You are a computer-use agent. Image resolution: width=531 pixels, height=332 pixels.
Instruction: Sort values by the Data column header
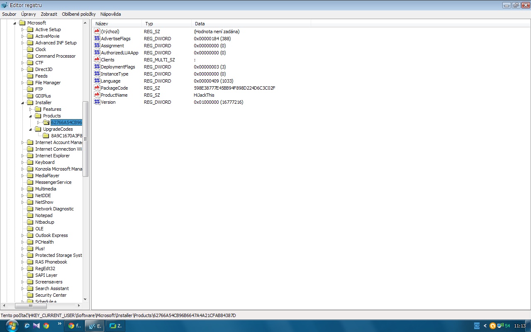click(251, 24)
